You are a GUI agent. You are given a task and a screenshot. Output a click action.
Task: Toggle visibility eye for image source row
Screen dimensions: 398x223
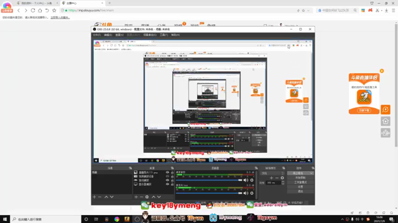pos(167,172)
